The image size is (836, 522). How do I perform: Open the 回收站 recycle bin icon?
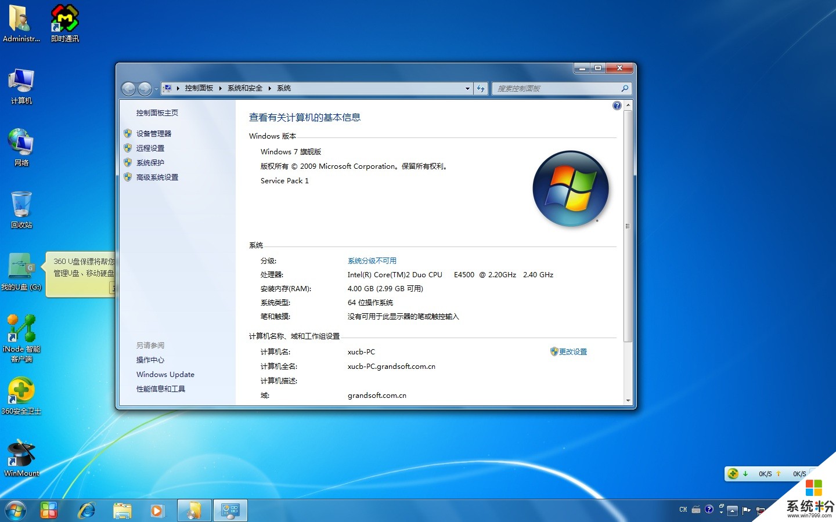[21, 209]
